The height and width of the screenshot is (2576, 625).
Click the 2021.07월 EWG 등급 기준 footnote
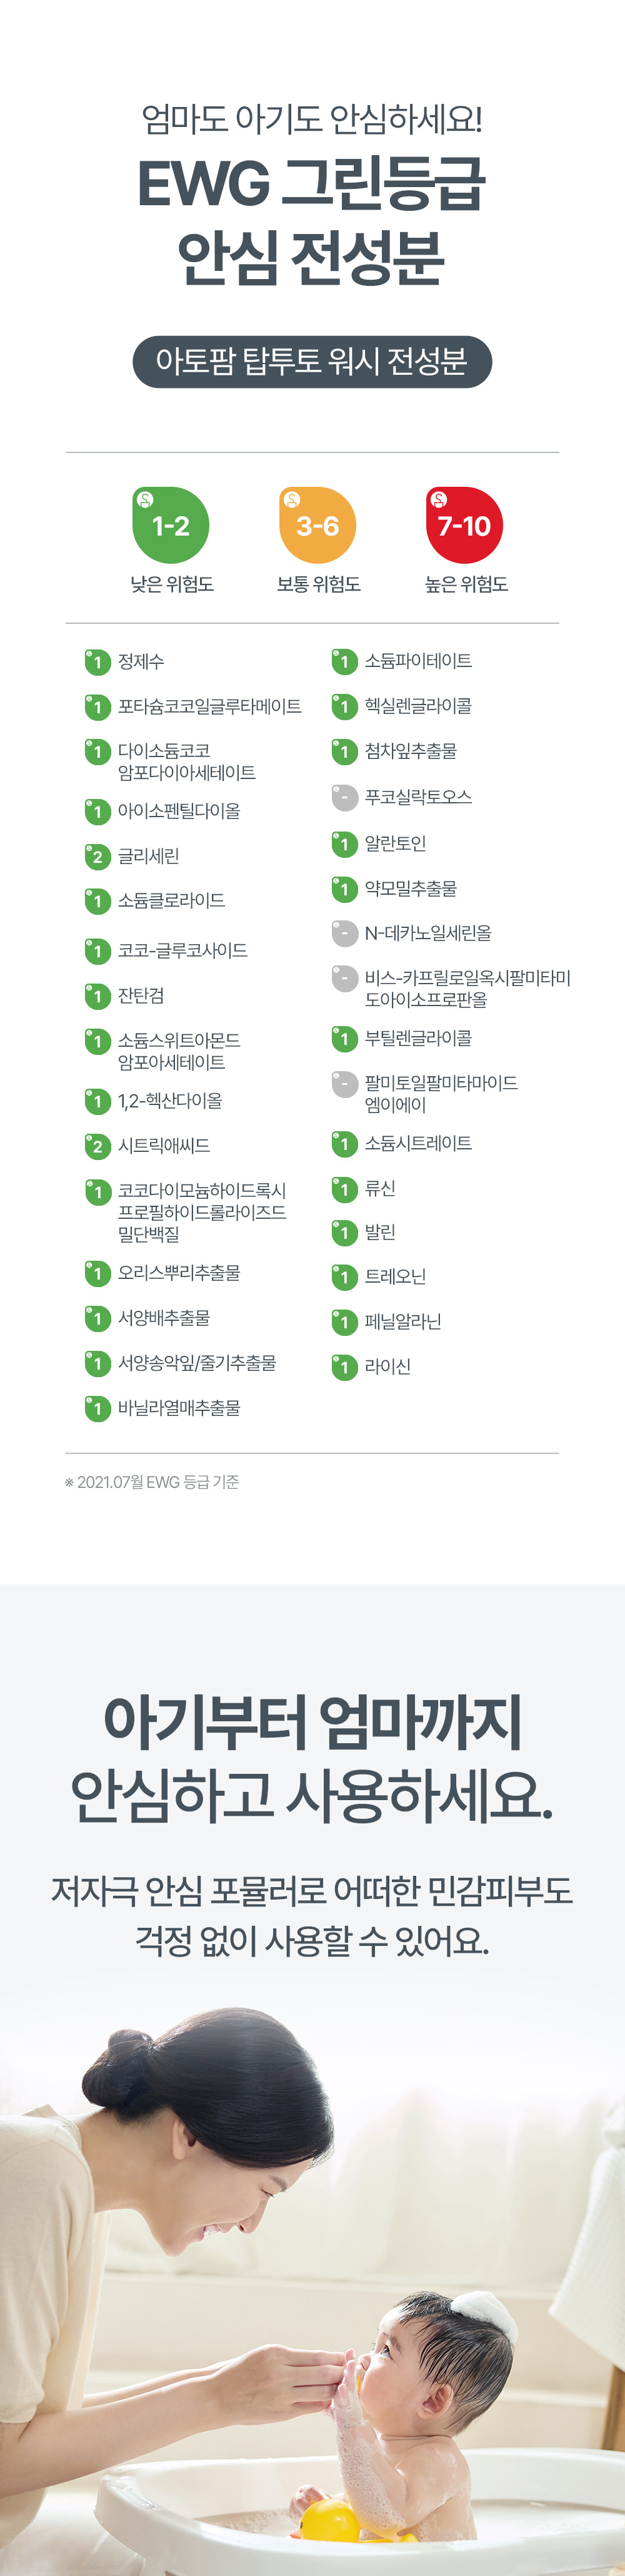coord(152,1482)
